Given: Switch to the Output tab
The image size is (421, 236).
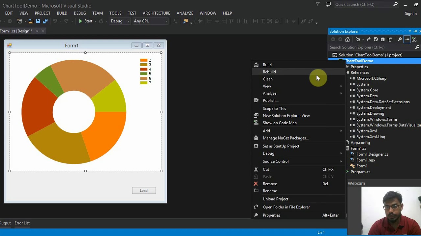Looking at the screenshot, I should point(5,223).
